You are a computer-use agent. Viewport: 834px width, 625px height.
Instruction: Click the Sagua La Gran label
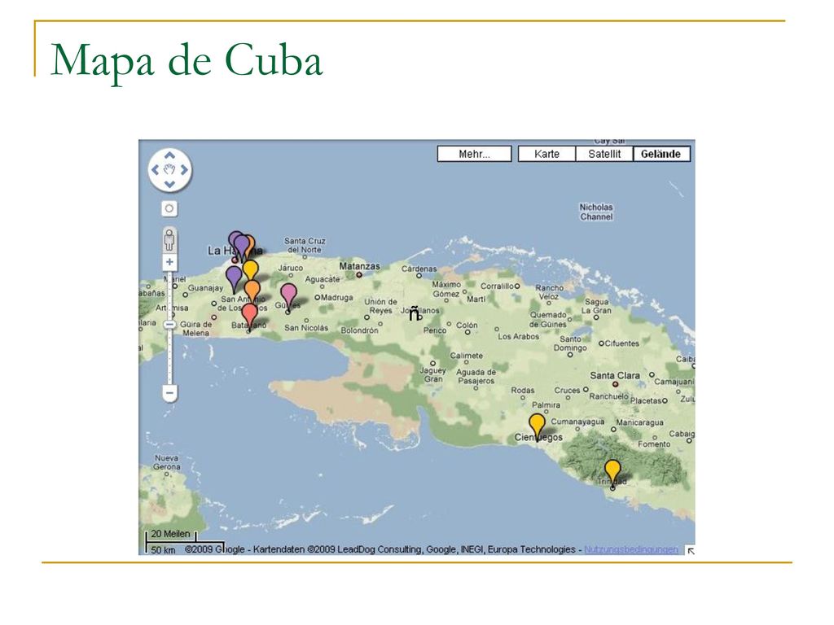(596, 306)
